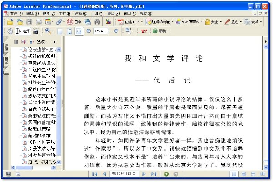Delete bookmark with trash can icon

pos(16,42)
